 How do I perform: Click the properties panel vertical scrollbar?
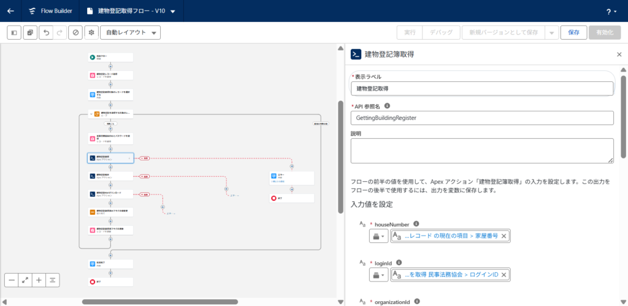click(x=623, y=117)
